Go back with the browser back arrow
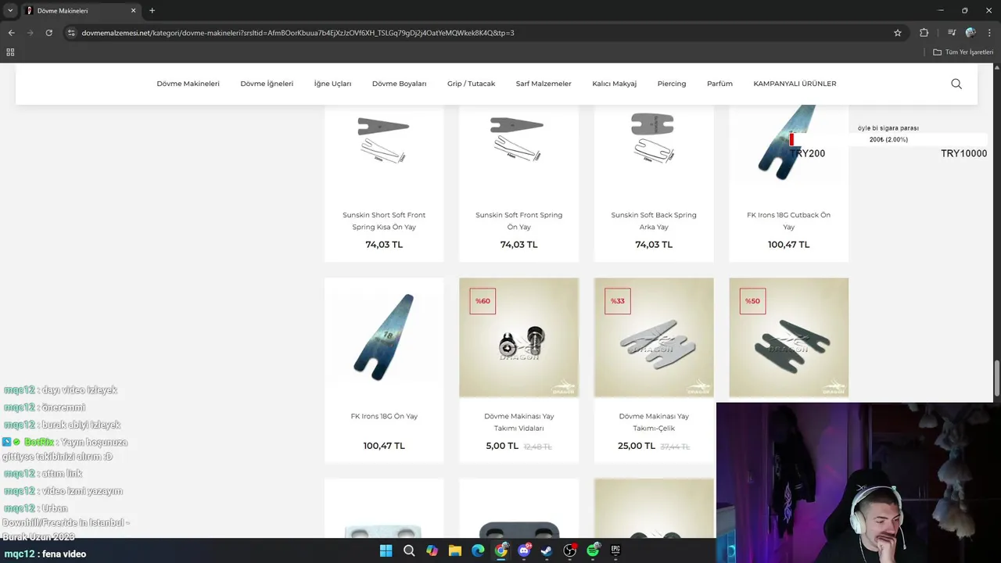 (11, 33)
